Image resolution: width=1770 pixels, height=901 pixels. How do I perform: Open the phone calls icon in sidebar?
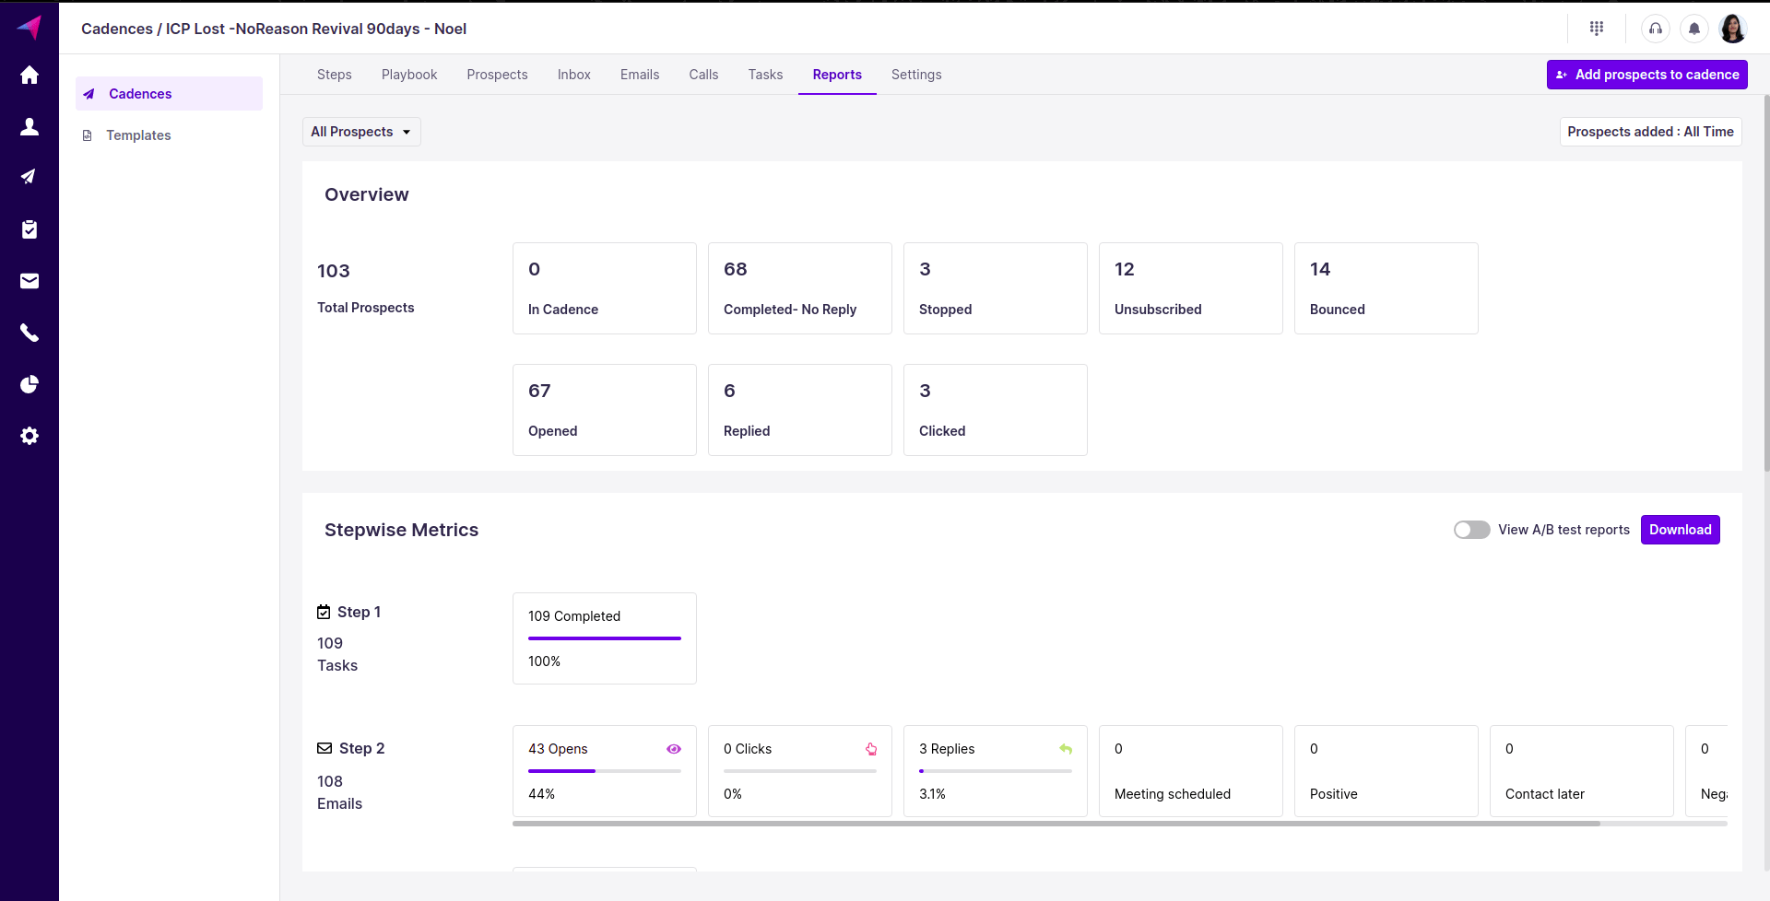click(29, 333)
